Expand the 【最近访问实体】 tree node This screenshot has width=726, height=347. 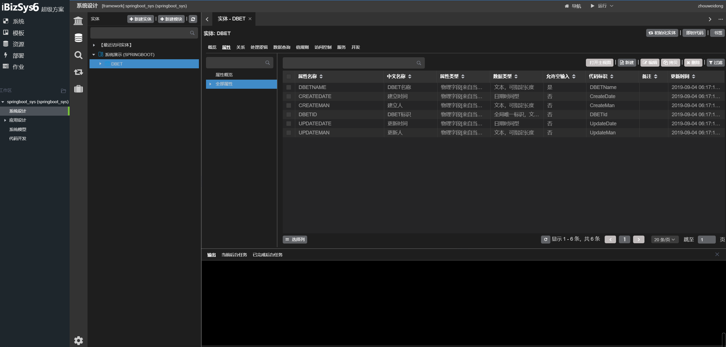[x=94, y=45]
